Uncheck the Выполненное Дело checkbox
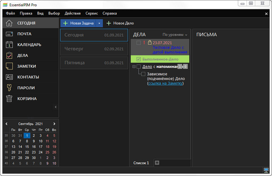Image resolution: width=272 pixels, height=176 pixels. pos(139,59)
